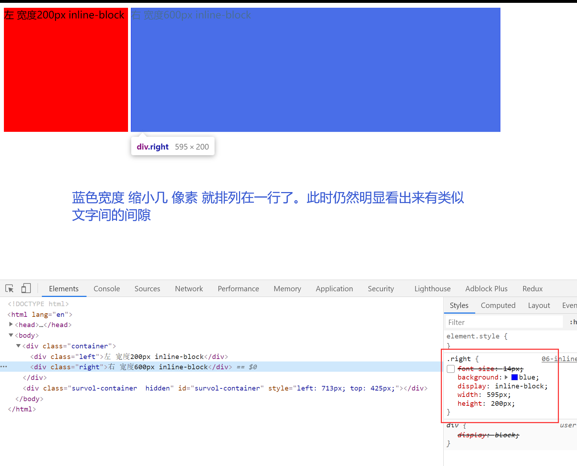The height and width of the screenshot is (466, 577).
Task: Toggle the :hov pseudo-class panel
Action: click(573, 322)
